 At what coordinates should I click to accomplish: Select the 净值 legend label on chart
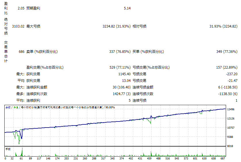pyautogui.click(x=16, y=107)
